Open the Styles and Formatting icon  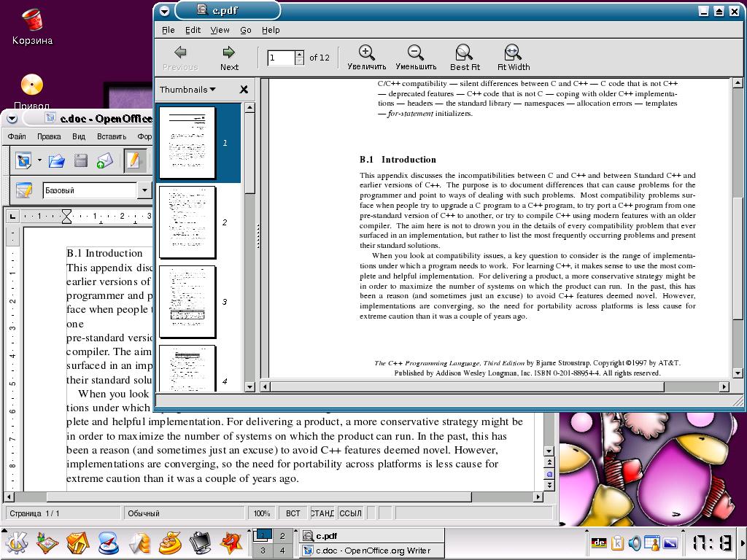tap(24, 190)
